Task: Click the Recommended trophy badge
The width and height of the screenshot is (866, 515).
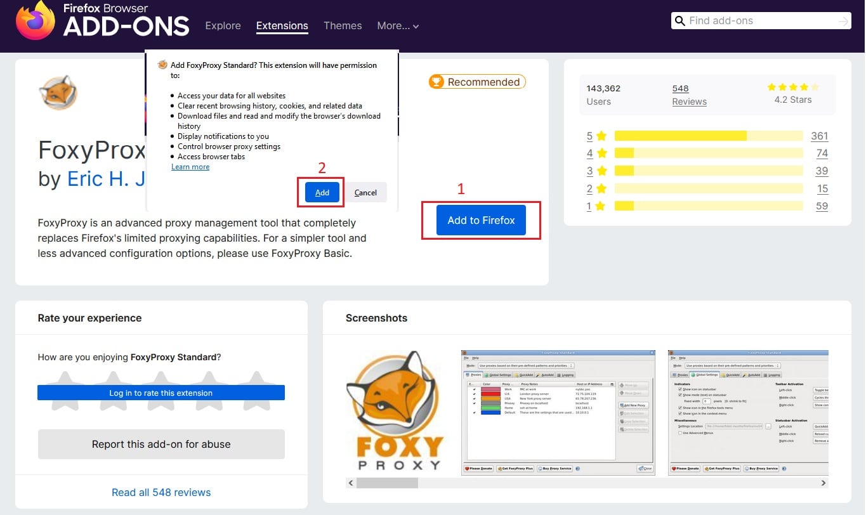Action: [477, 82]
